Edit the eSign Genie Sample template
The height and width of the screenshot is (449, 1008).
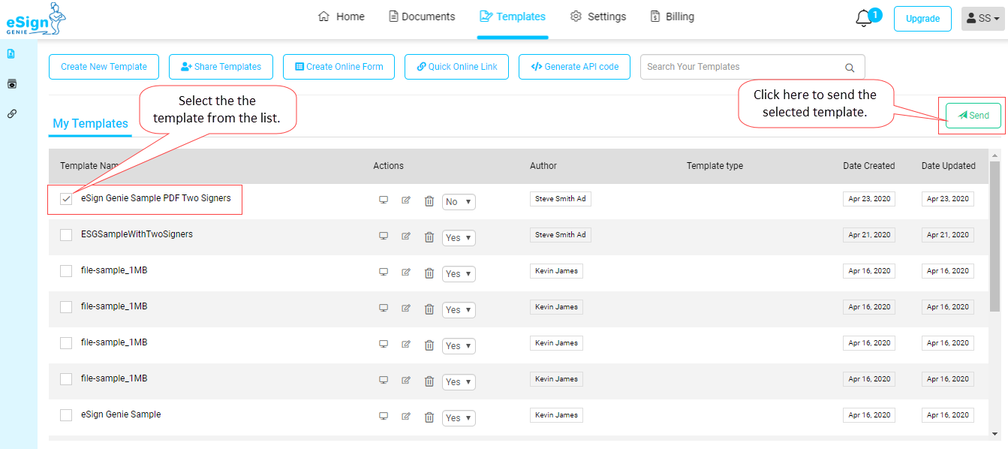coord(406,417)
